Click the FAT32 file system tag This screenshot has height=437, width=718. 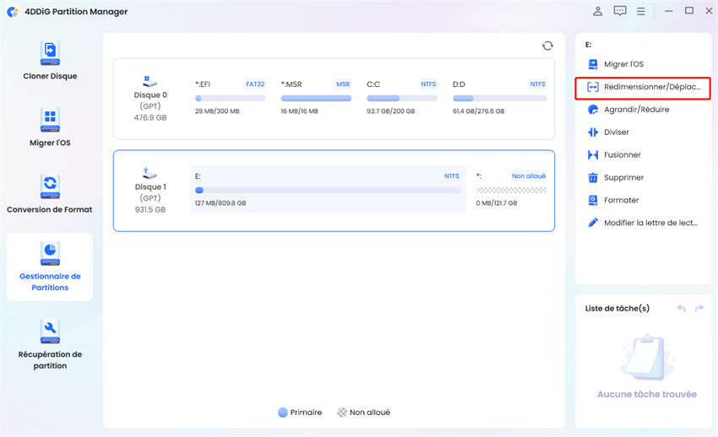point(255,84)
